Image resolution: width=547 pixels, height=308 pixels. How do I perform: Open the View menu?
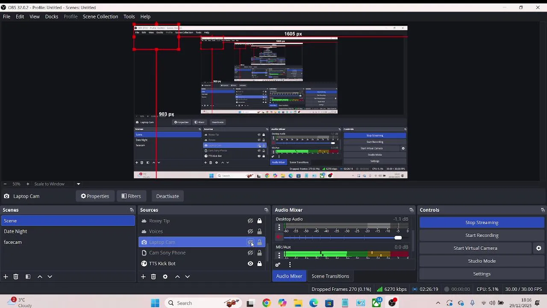(35, 17)
